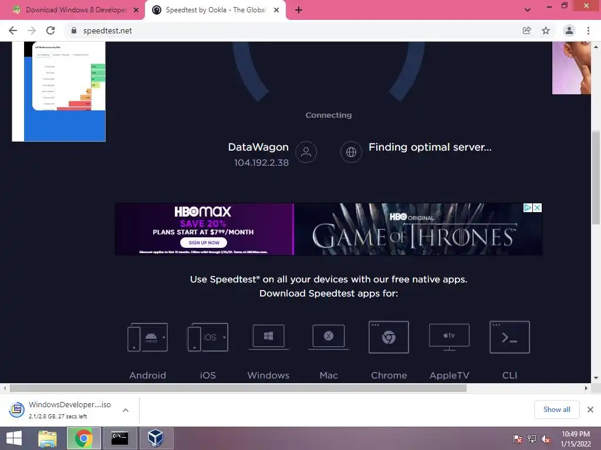601x450 pixels.
Task: Click SIGN UP NOW in HBO Max ad
Action: coord(204,243)
